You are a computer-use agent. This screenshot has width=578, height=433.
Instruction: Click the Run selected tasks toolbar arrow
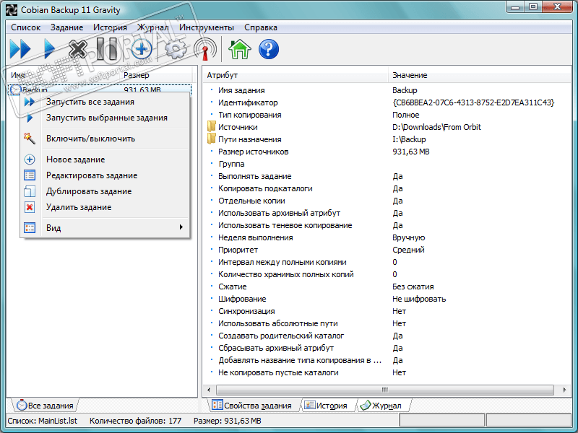[49, 49]
